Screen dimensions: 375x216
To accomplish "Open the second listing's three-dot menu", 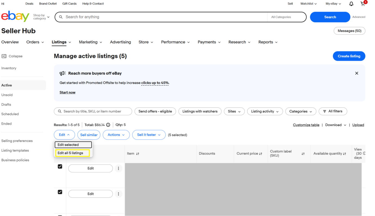I will tap(118, 194).
